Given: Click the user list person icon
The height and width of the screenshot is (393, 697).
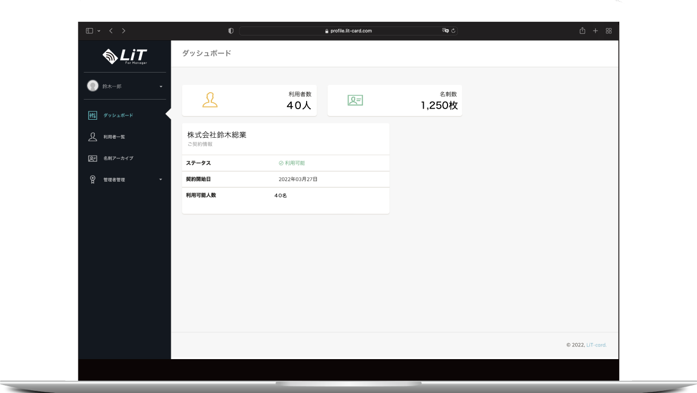Looking at the screenshot, I should 93,137.
